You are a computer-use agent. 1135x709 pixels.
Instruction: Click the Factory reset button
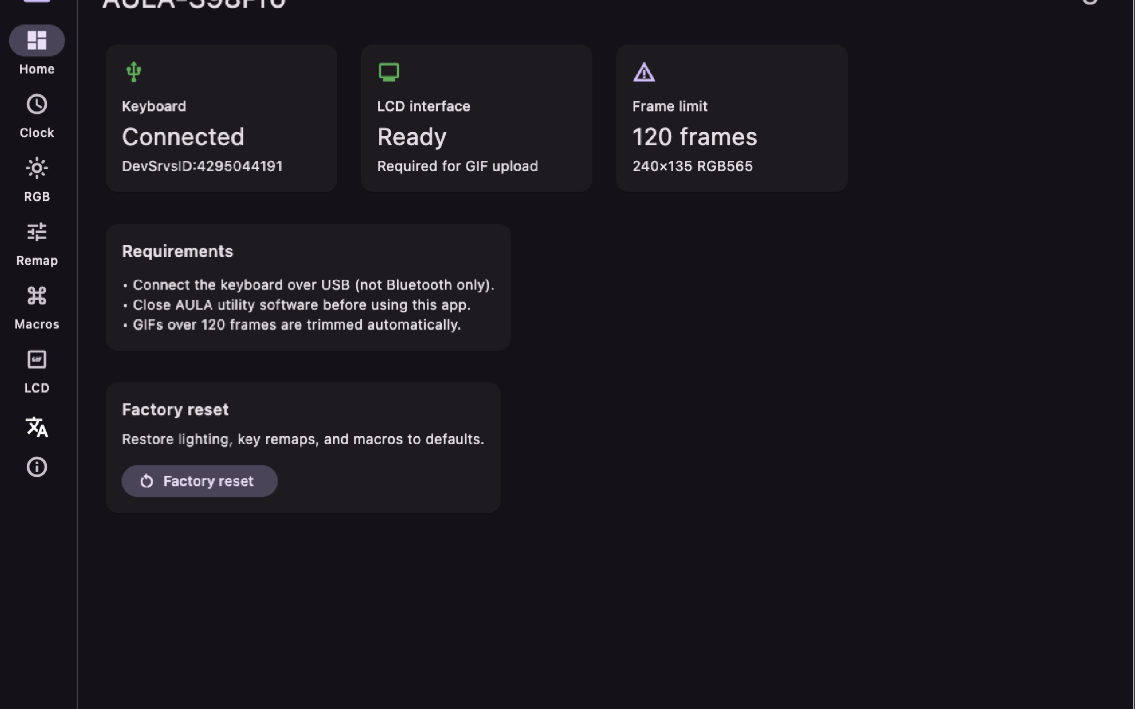pyautogui.click(x=200, y=481)
